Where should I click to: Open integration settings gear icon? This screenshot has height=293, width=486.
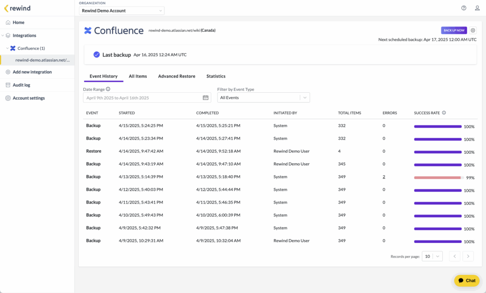click(473, 30)
